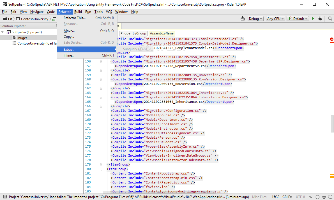Click the PropertyGroup breadcrumb button
The height and width of the screenshot is (200, 334).
[x=133, y=33]
